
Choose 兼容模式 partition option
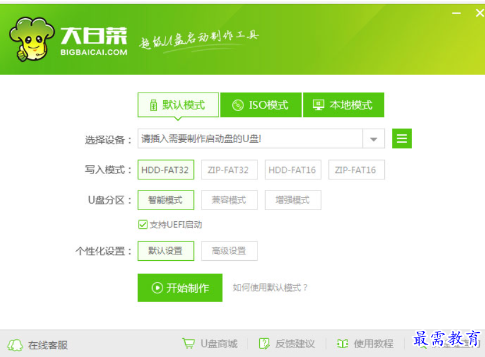pos(229,200)
